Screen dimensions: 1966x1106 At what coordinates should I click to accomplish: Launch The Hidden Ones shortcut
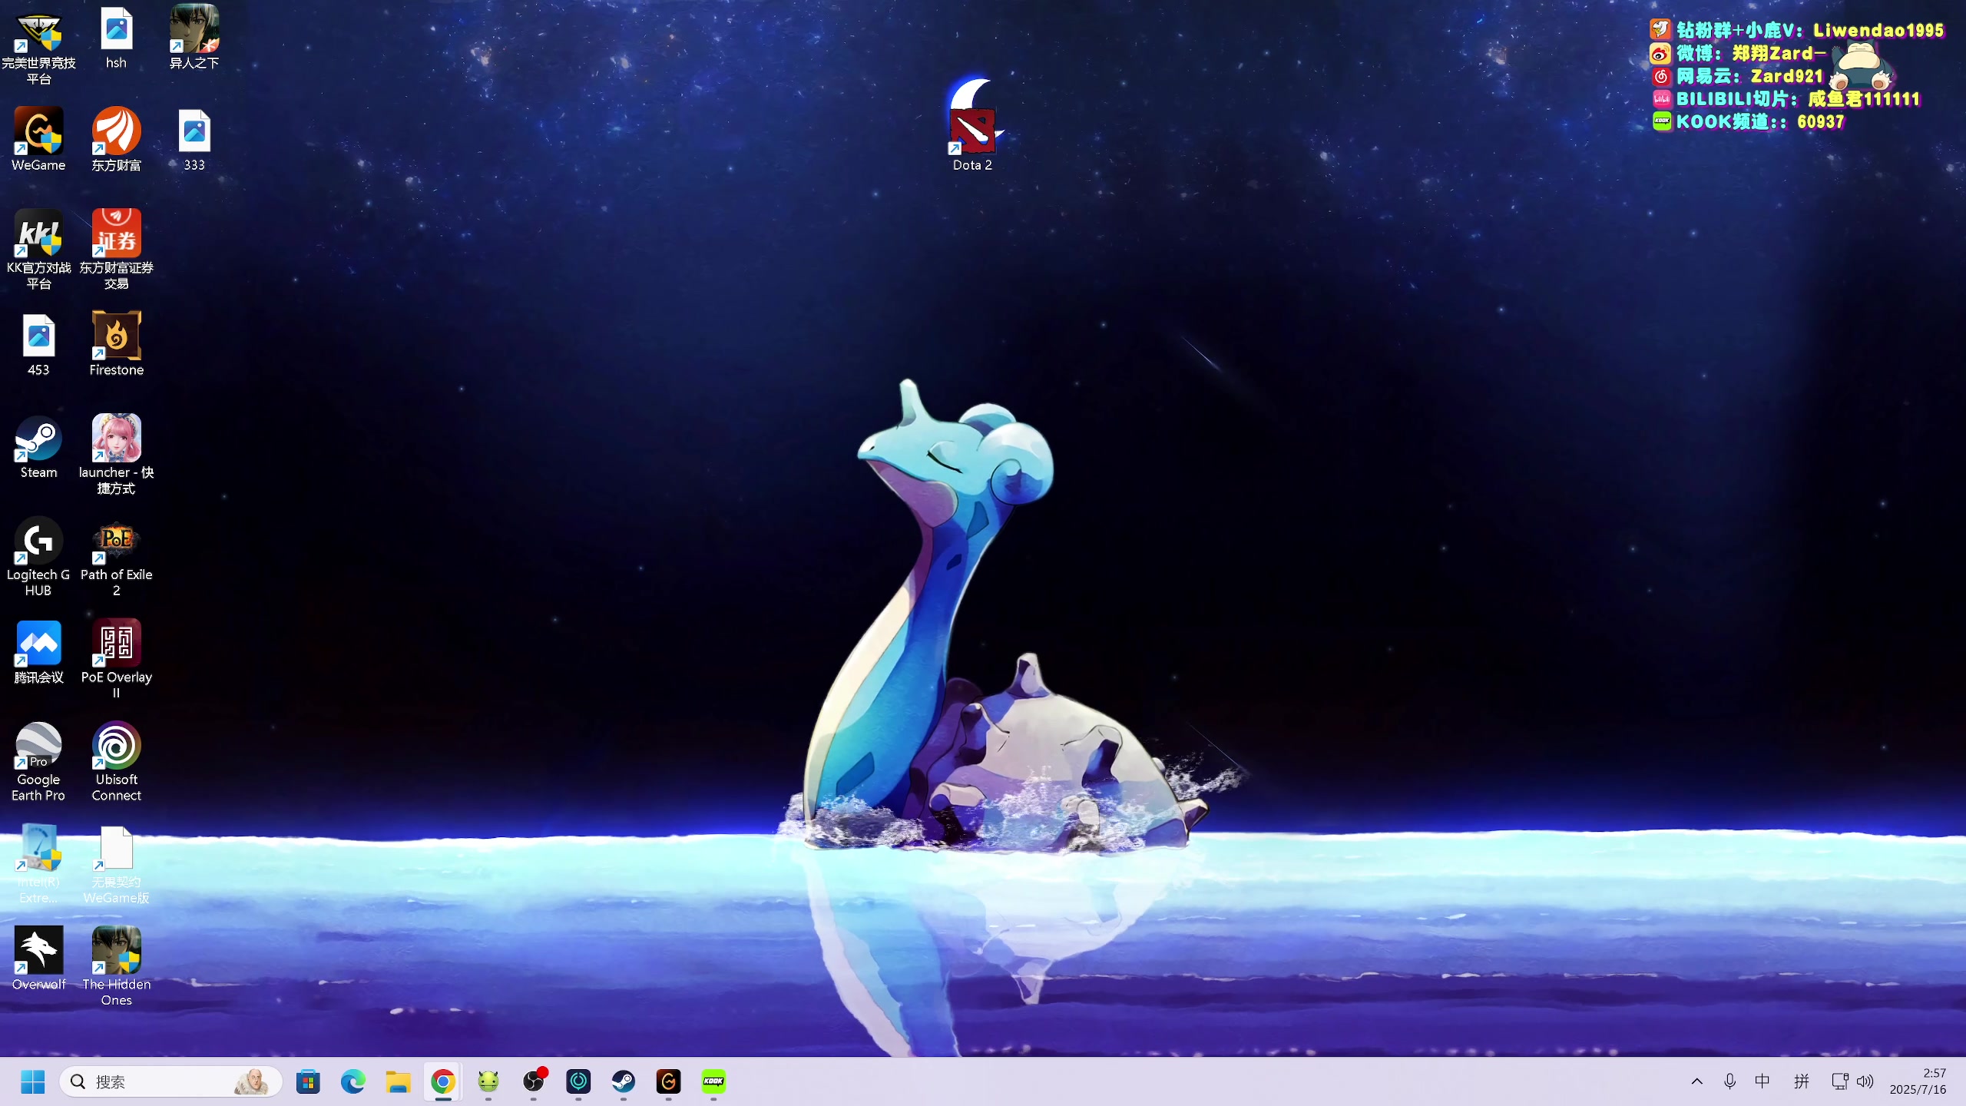coord(116,966)
